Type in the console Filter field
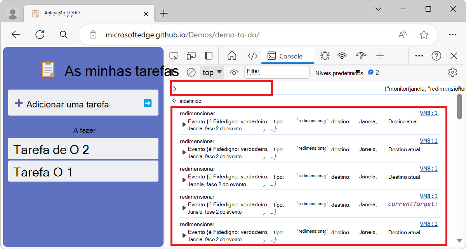 [x=276, y=72]
